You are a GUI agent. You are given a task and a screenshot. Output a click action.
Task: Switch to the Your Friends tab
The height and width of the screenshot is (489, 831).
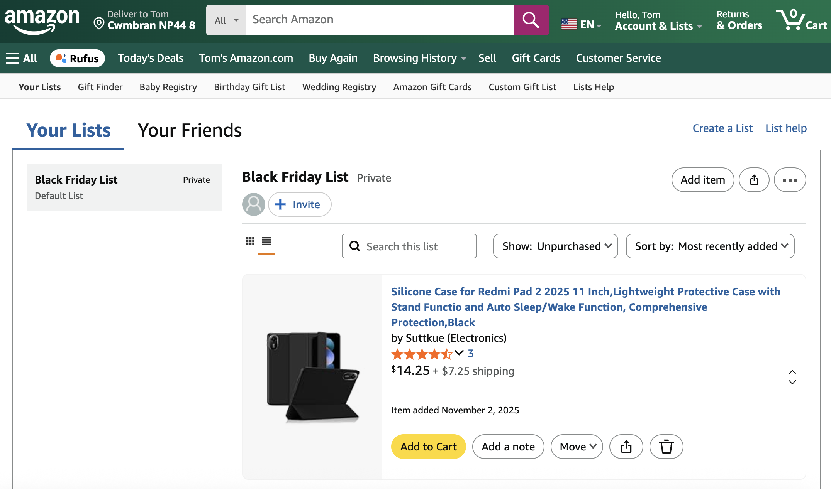(190, 130)
